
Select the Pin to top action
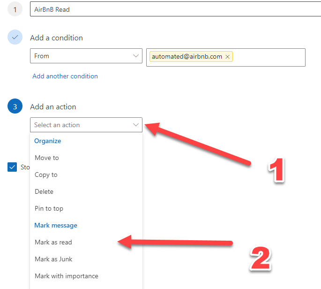[x=49, y=209]
